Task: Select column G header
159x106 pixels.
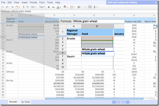Action: (134, 15)
